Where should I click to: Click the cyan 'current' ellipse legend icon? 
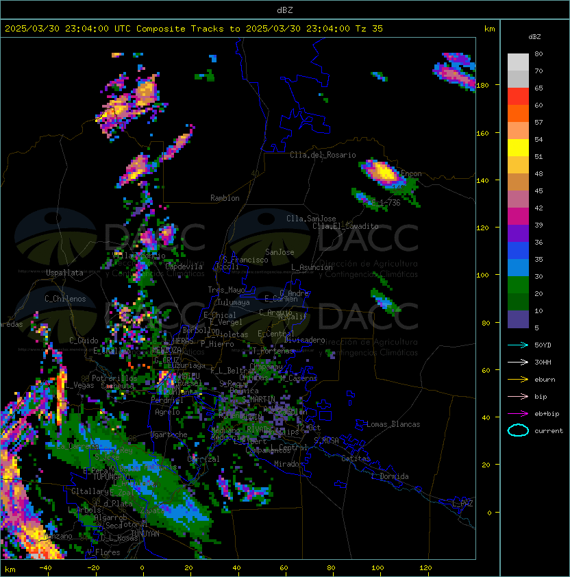[x=518, y=430]
